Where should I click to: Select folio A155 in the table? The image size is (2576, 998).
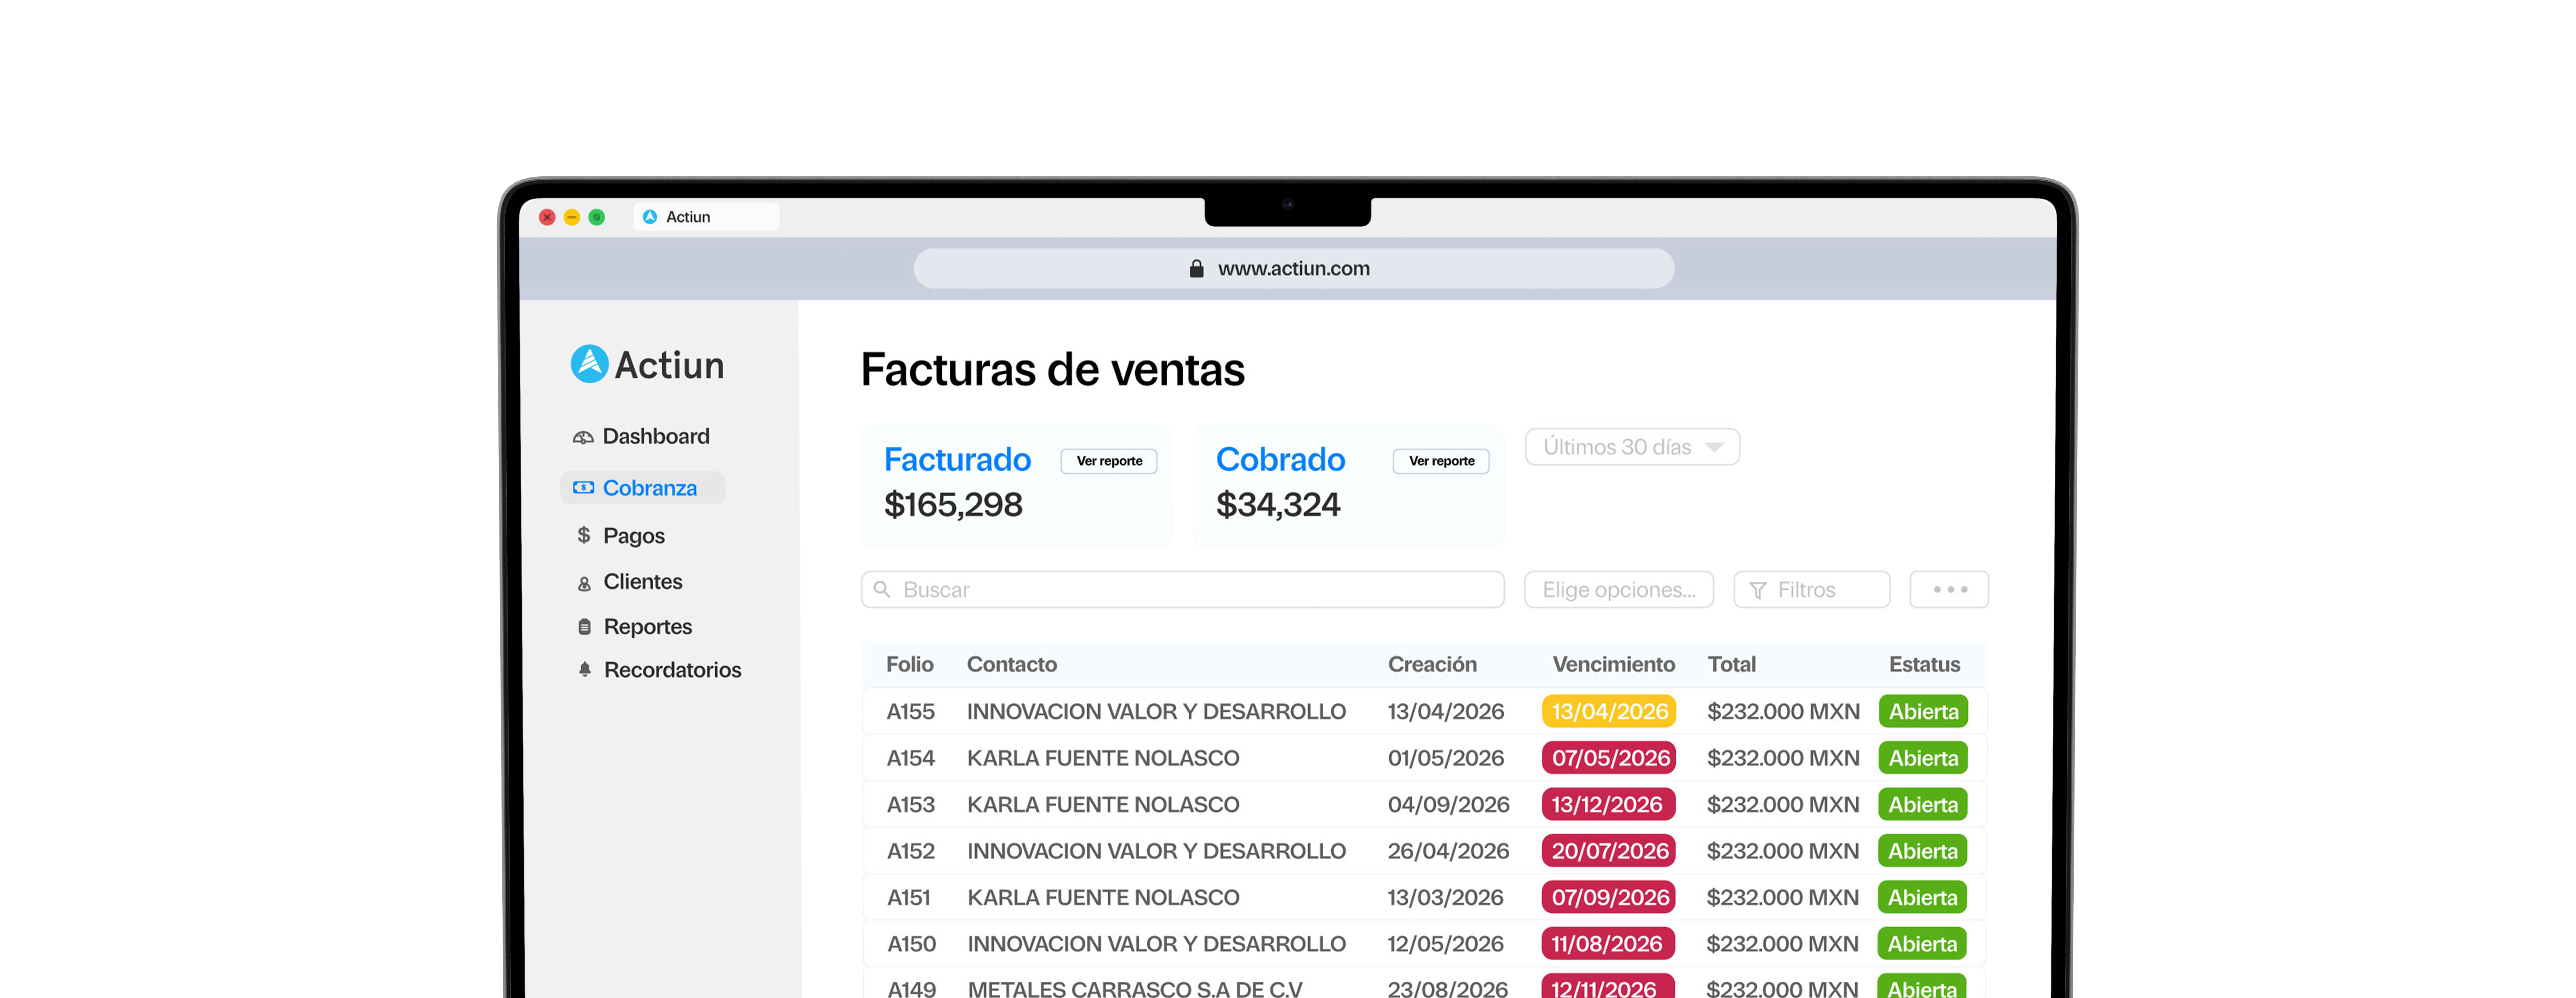coord(910,712)
